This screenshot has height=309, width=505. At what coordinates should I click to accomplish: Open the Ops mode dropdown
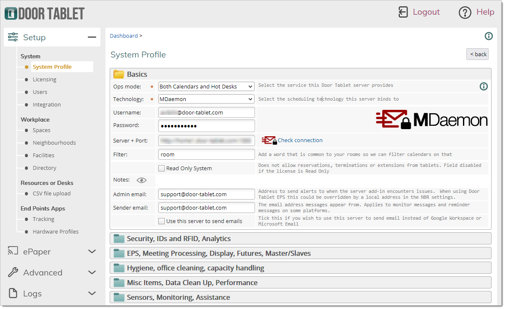click(206, 86)
